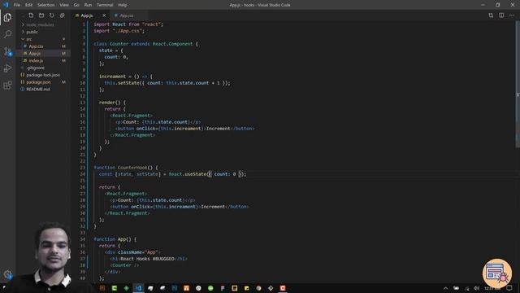Open the Terminal menu
Image resolution: width=520 pixels, height=293 pixels.
point(105,5)
